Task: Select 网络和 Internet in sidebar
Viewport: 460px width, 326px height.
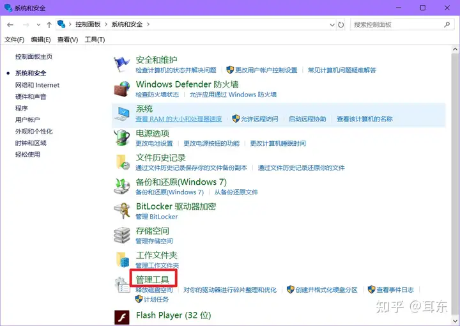Action: coord(37,85)
